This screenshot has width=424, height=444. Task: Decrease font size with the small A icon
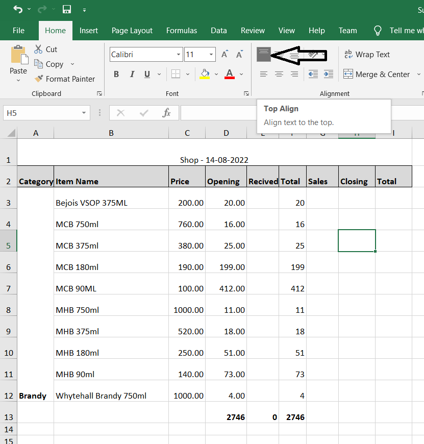[240, 54]
